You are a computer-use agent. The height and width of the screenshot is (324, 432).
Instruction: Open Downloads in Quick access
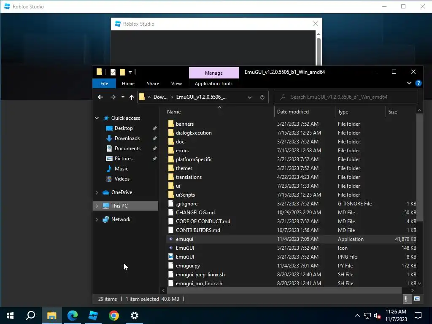(x=127, y=138)
